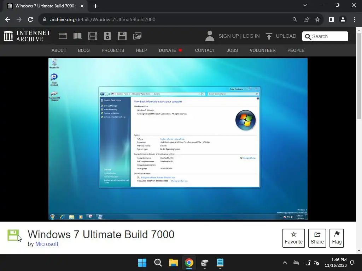The width and height of the screenshot is (362, 271).
Task: Open the Internet Archive home logo
Action: pos(27,36)
